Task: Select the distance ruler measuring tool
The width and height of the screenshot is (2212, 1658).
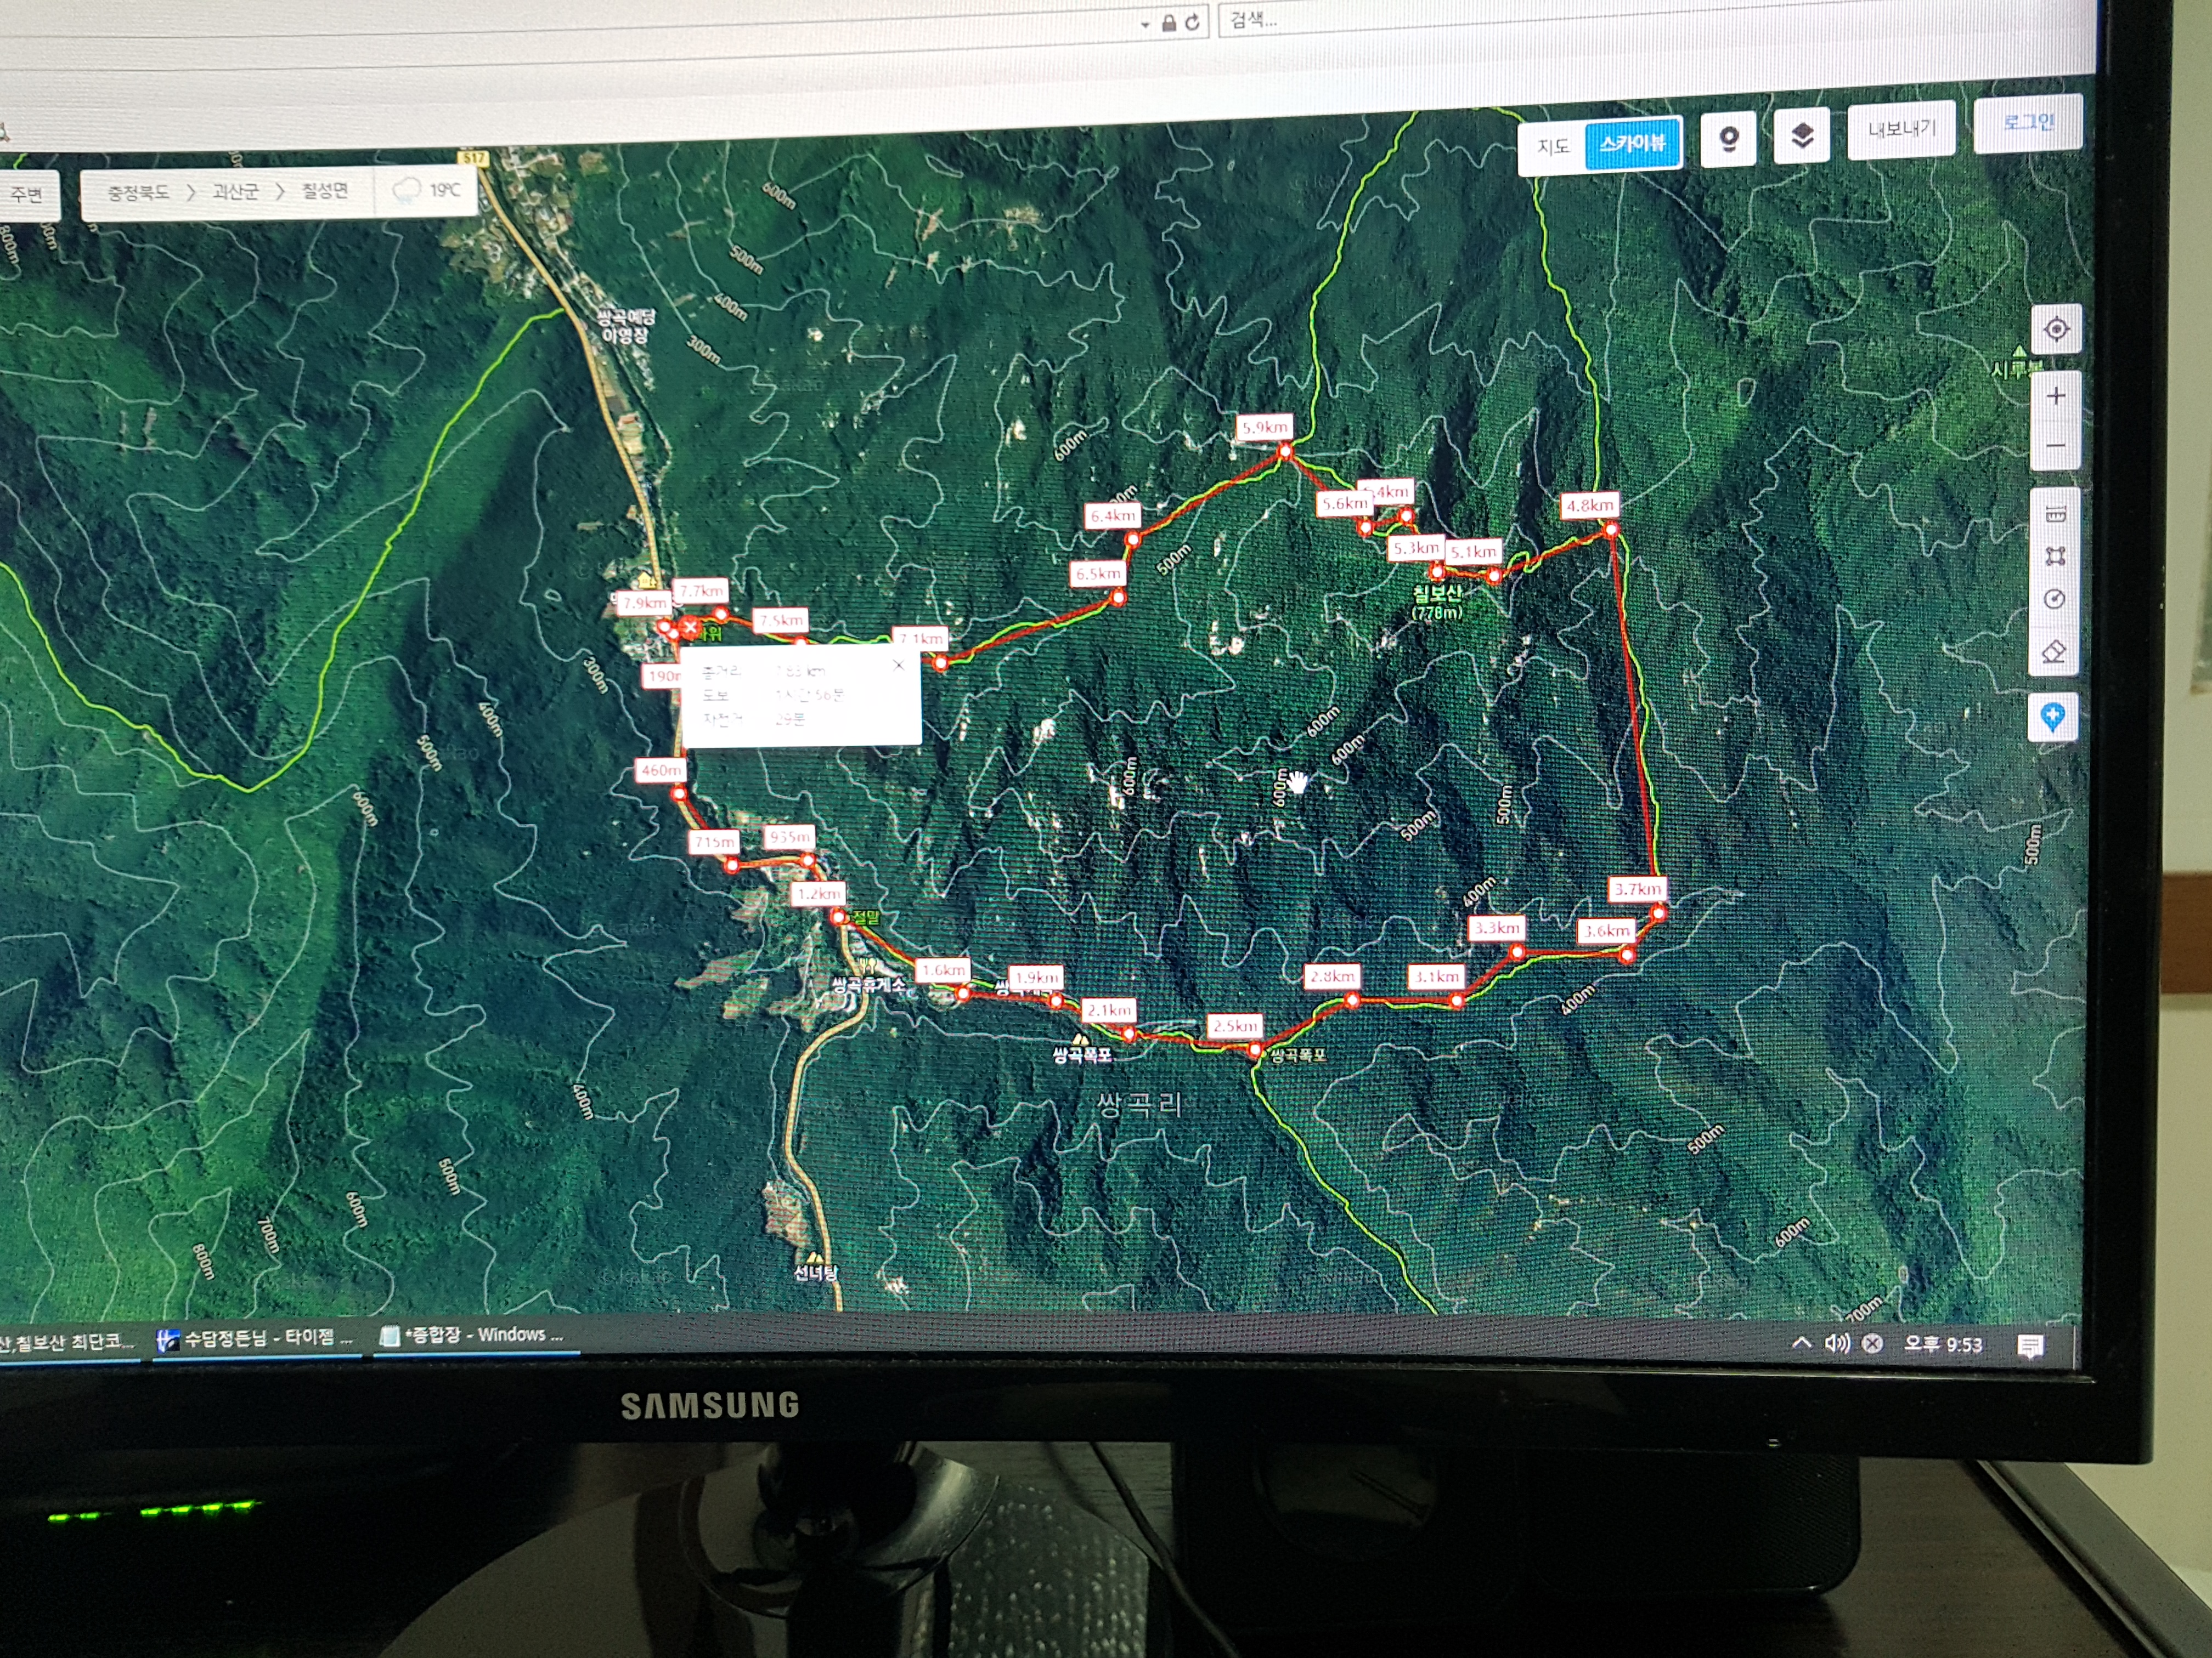Action: click(2055, 515)
